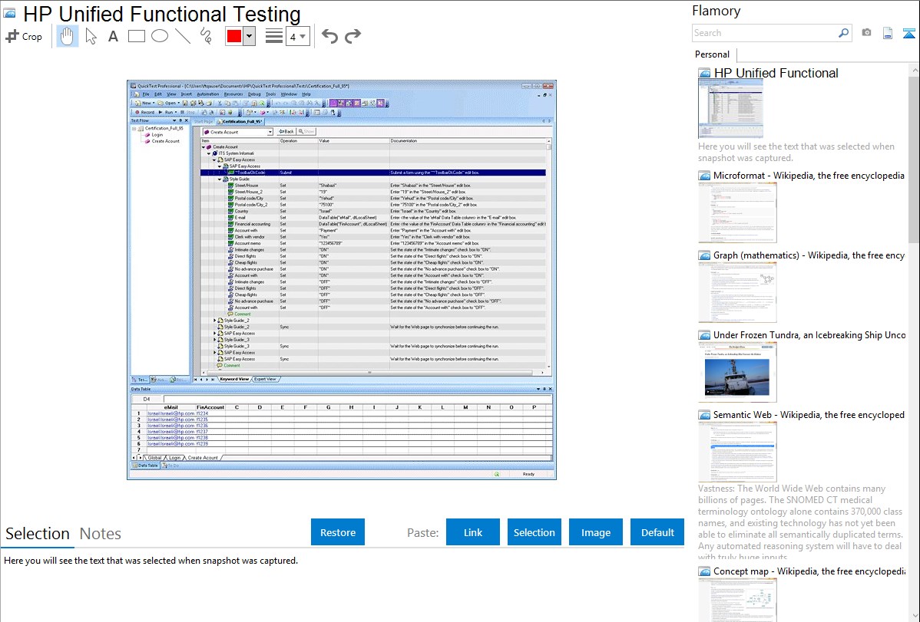Click the Graph (mathematics) title link
Screen dimensions: 920x622
[809, 255]
